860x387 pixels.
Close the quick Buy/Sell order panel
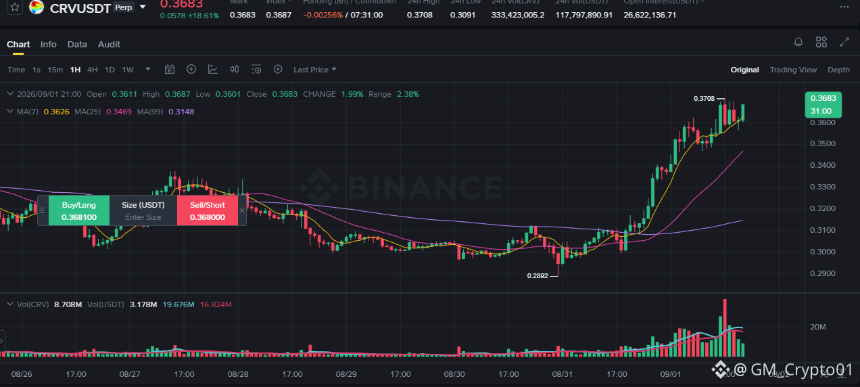(x=242, y=210)
